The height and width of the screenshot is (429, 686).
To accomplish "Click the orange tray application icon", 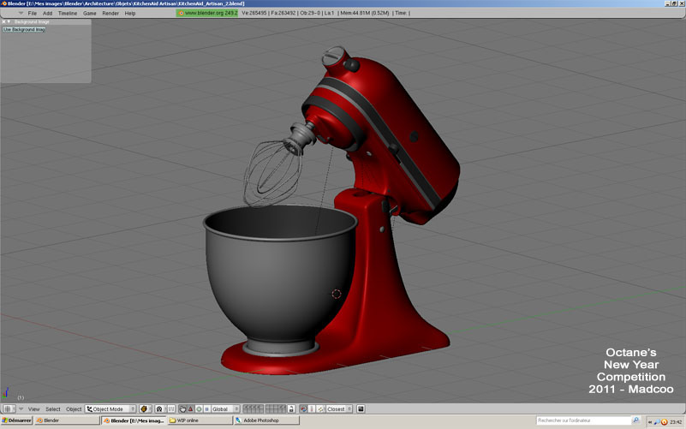I will tap(664, 422).
